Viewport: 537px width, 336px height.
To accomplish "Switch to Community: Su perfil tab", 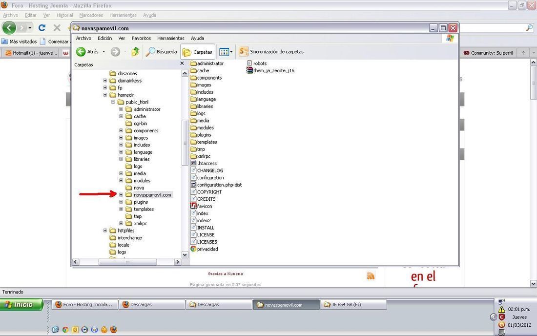I will 488,53.
